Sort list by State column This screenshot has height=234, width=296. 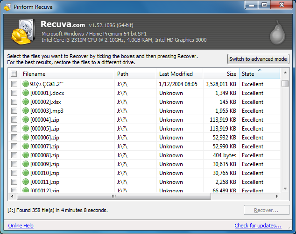coord(260,74)
